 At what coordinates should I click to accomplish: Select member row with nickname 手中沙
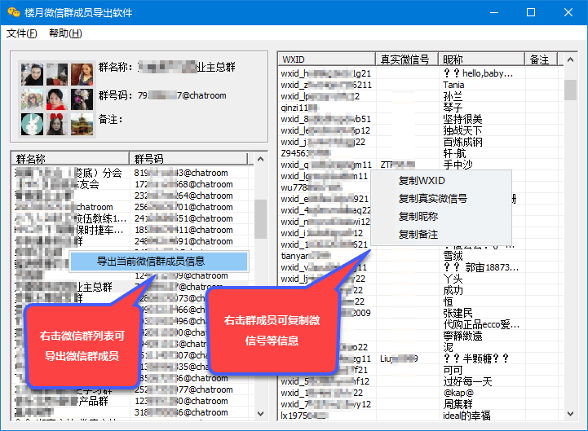421,165
